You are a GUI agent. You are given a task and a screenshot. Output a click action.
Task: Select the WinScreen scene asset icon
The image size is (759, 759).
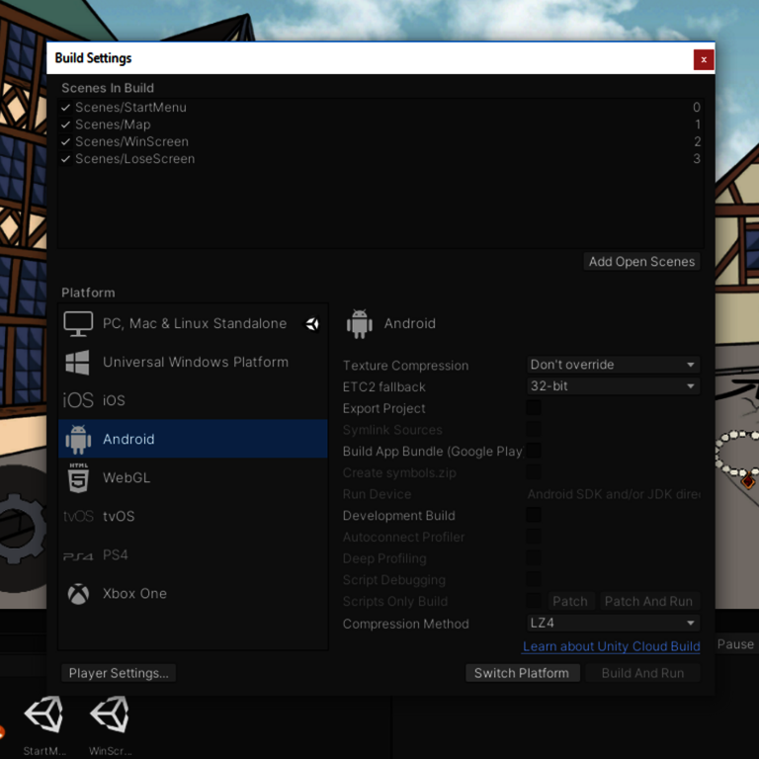click(110, 715)
